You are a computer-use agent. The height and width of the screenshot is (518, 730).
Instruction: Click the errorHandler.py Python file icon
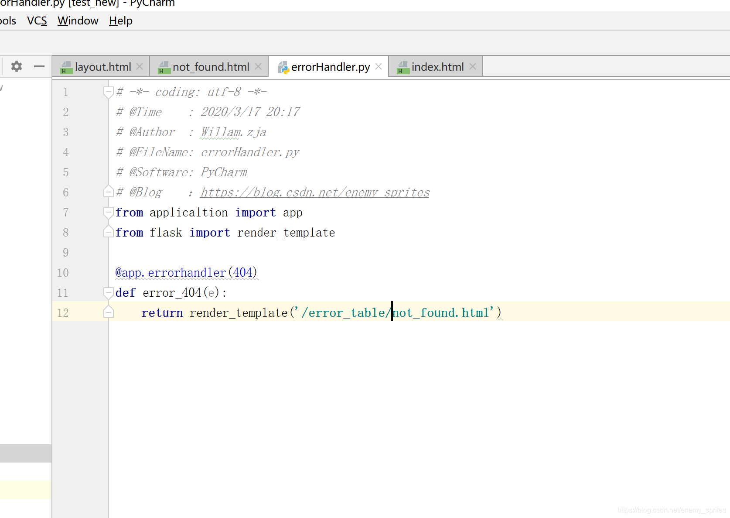point(283,67)
